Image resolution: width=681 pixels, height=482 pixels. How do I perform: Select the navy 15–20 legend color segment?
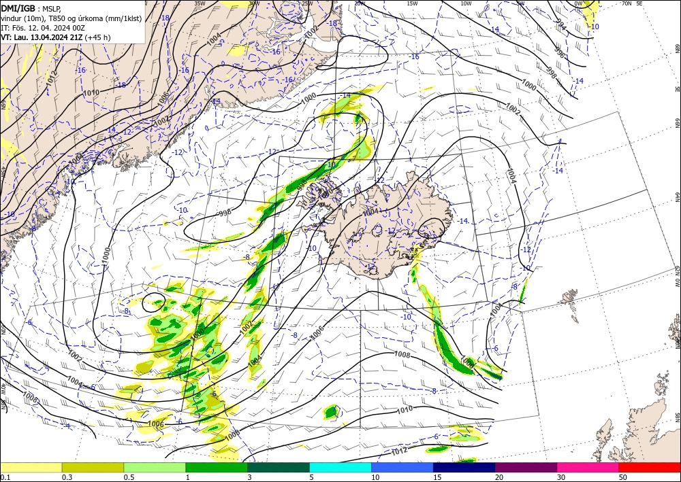(x=464, y=467)
